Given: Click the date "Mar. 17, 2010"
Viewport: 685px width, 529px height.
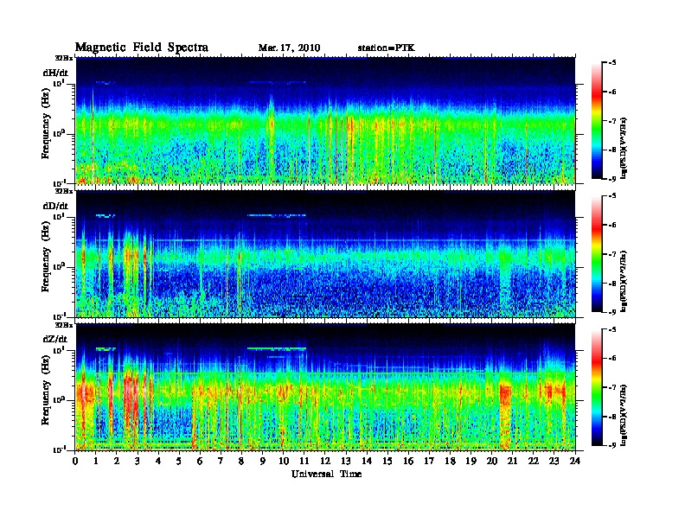Looking at the screenshot, I should tap(289, 48).
